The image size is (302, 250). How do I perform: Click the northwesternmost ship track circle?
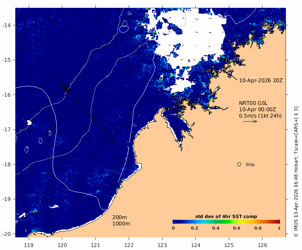[60, 83]
